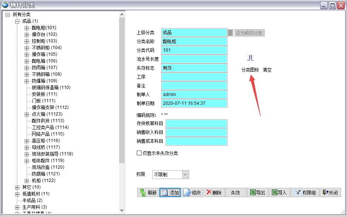
Task: Click the 失效 button
Action: click(x=236, y=193)
